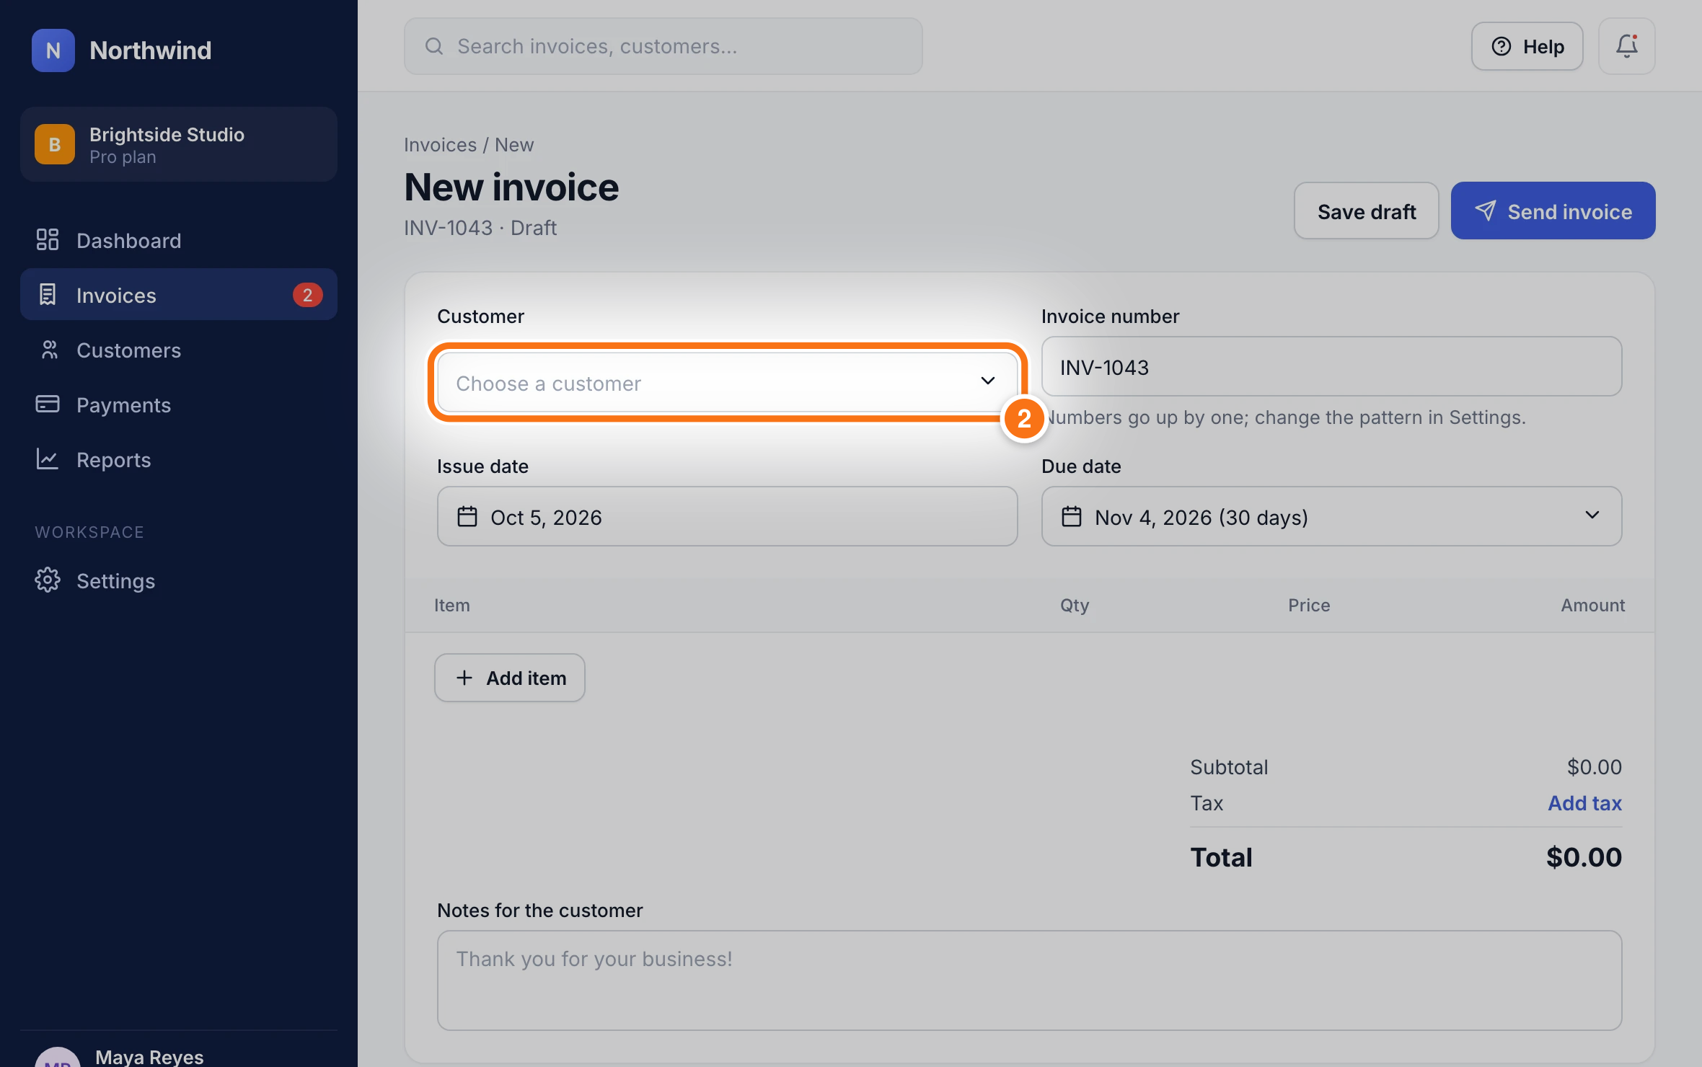Viewport: 1702px width, 1067px height.
Task: Click the Qty column header
Action: pos(1075,605)
